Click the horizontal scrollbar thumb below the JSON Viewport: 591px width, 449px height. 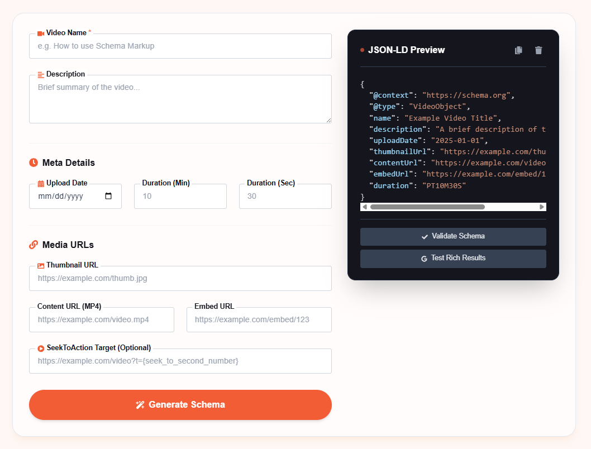coord(427,207)
